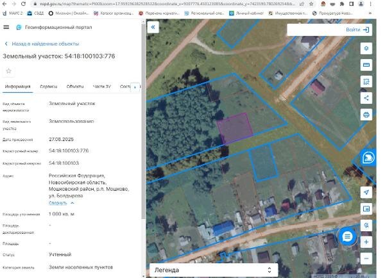Click category value Земли населенных пунктов
This screenshot has width=385, height=278.
(x=81, y=267)
